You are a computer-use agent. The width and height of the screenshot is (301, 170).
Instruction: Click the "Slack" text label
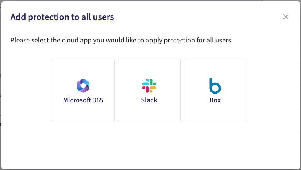point(149,100)
